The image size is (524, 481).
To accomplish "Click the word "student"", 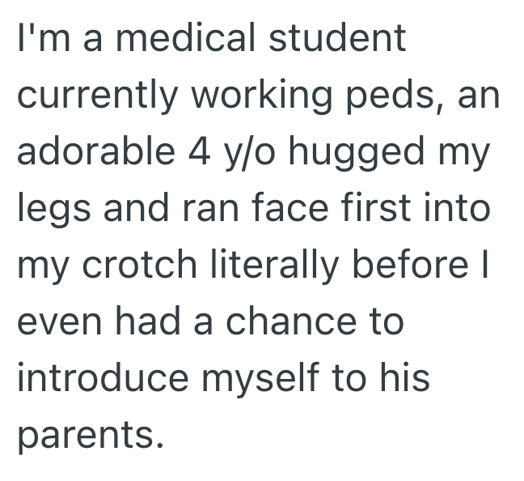I will (336, 39).
